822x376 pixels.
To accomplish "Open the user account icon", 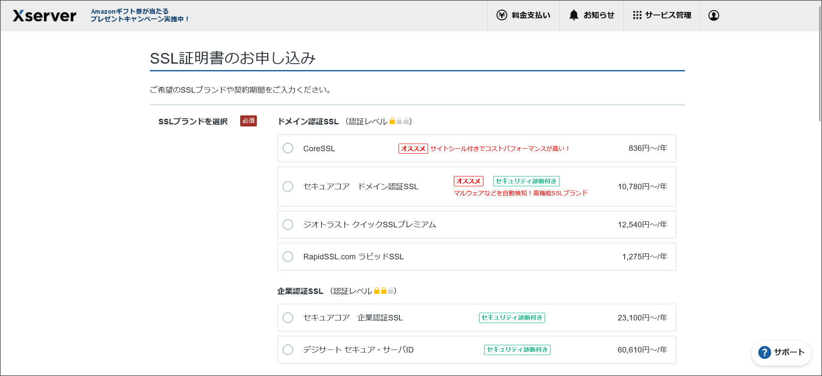I will 714,15.
